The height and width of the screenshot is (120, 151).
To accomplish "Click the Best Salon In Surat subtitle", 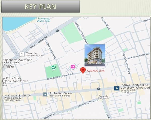I will pos(59,96).
